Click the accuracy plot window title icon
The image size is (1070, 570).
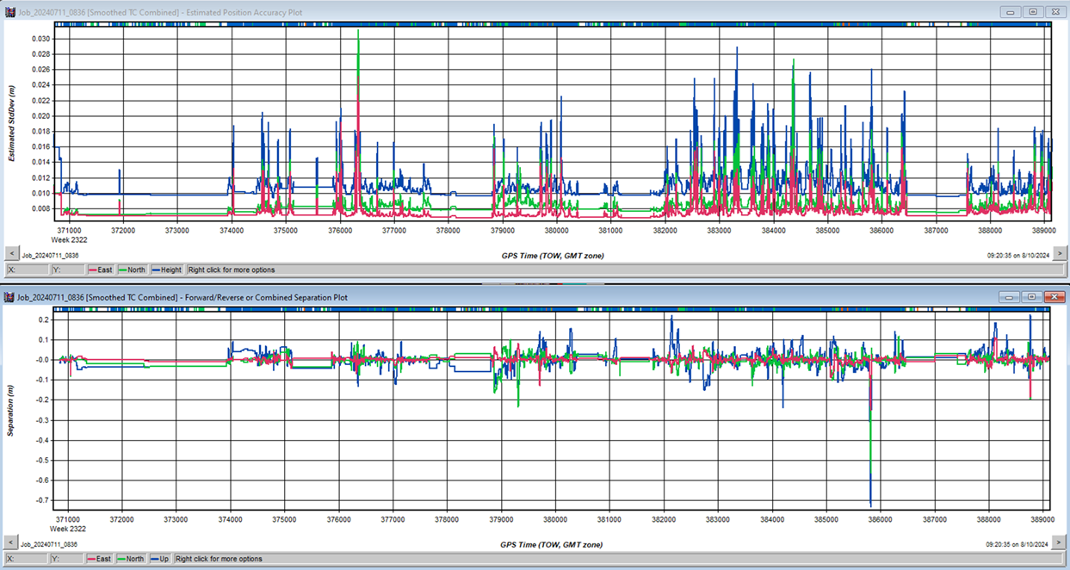[x=11, y=11]
